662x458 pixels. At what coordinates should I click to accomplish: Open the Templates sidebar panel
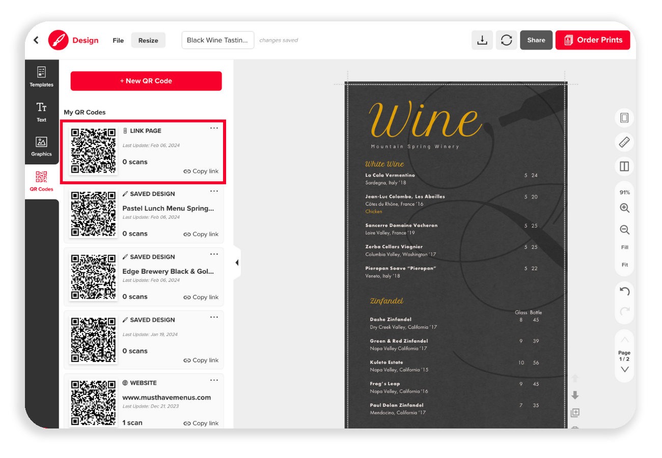(x=41, y=77)
